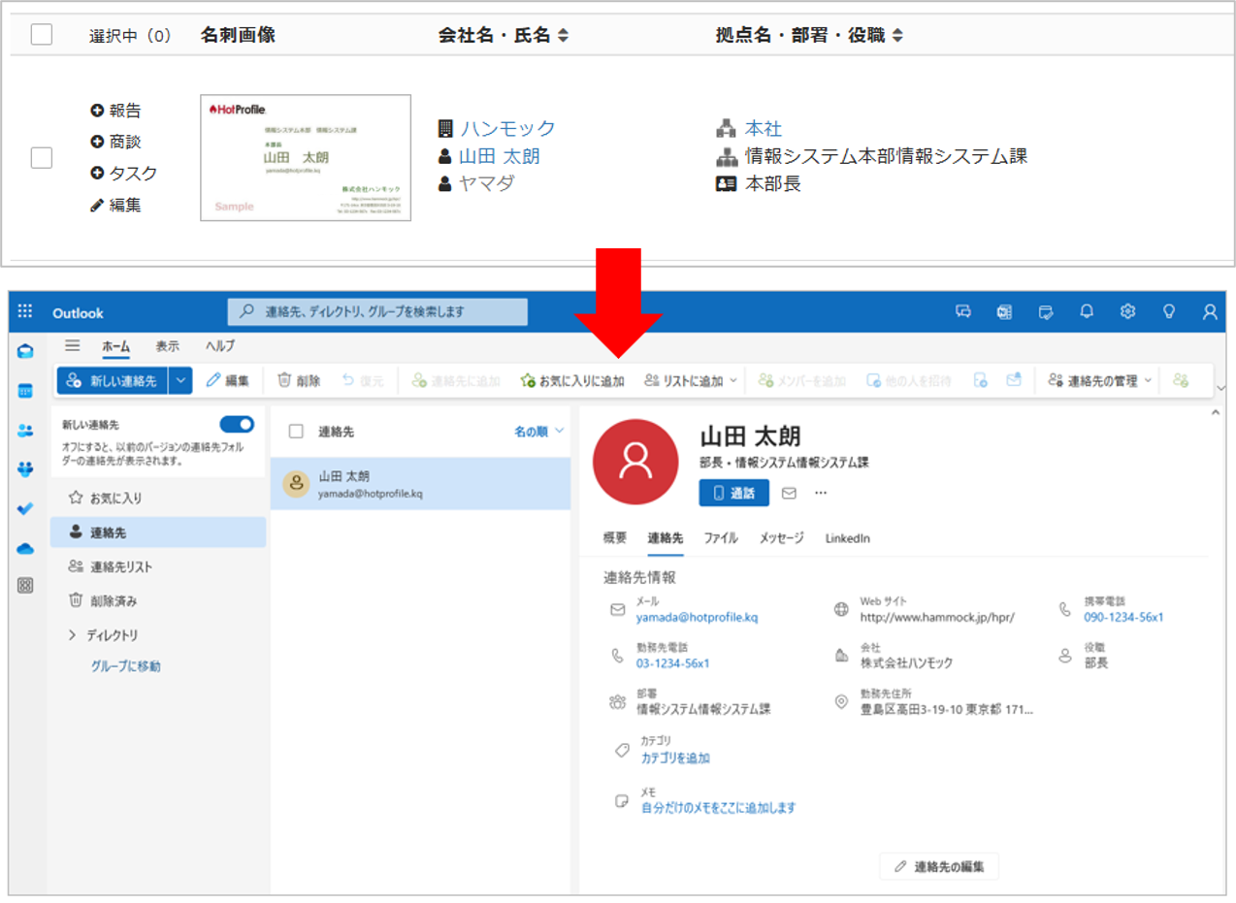The width and height of the screenshot is (1236, 903).
Task: Click the hamburger navigation pane icon
Action: coord(73,345)
